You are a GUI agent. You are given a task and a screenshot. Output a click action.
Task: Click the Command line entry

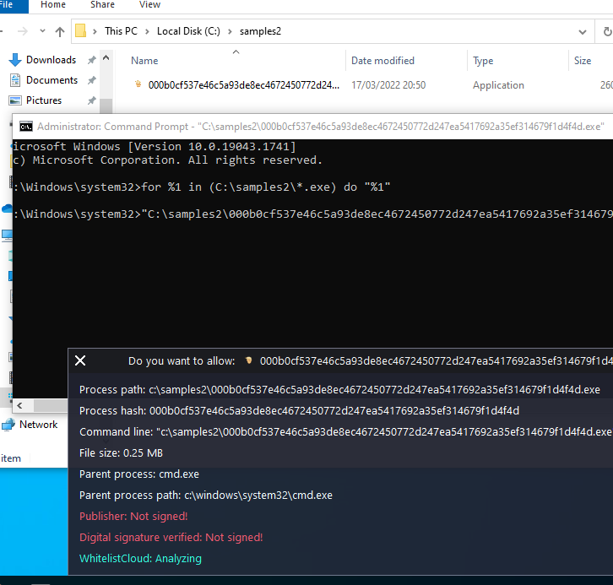pyautogui.click(x=345, y=432)
